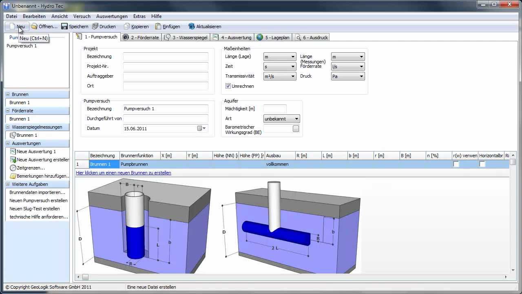Click the Barometrischer Wirkungsgrad button
This screenshot has height=294, width=522.
coord(296,129)
